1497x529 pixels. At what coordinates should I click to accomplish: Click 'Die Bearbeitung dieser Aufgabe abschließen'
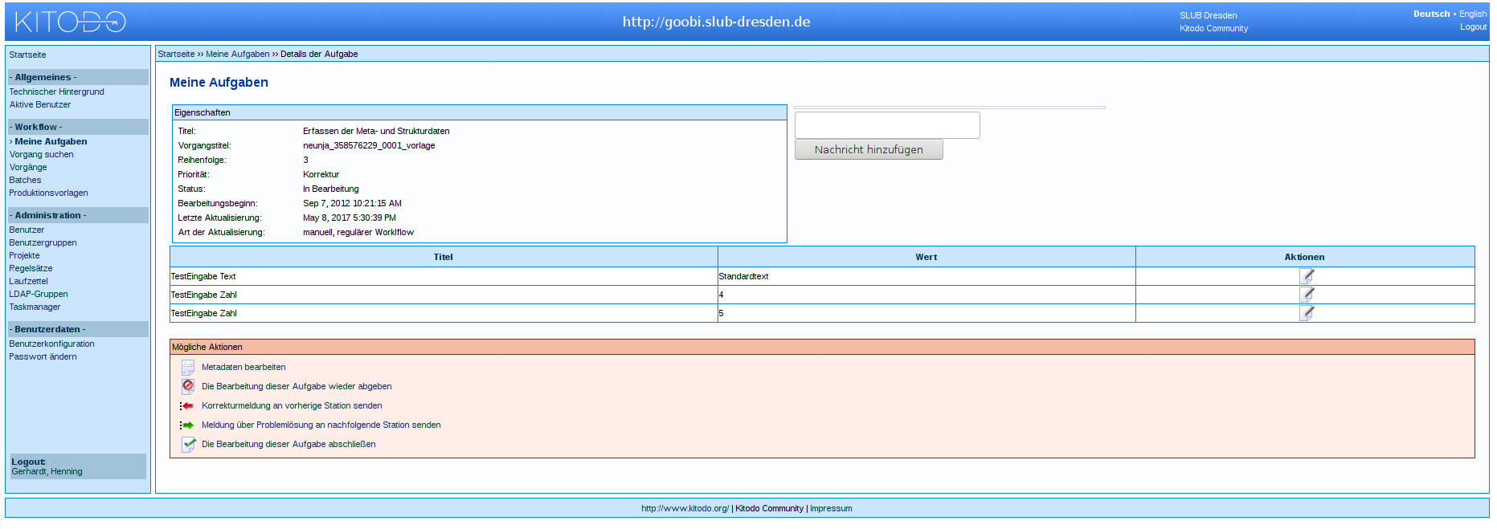click(288, 444)
